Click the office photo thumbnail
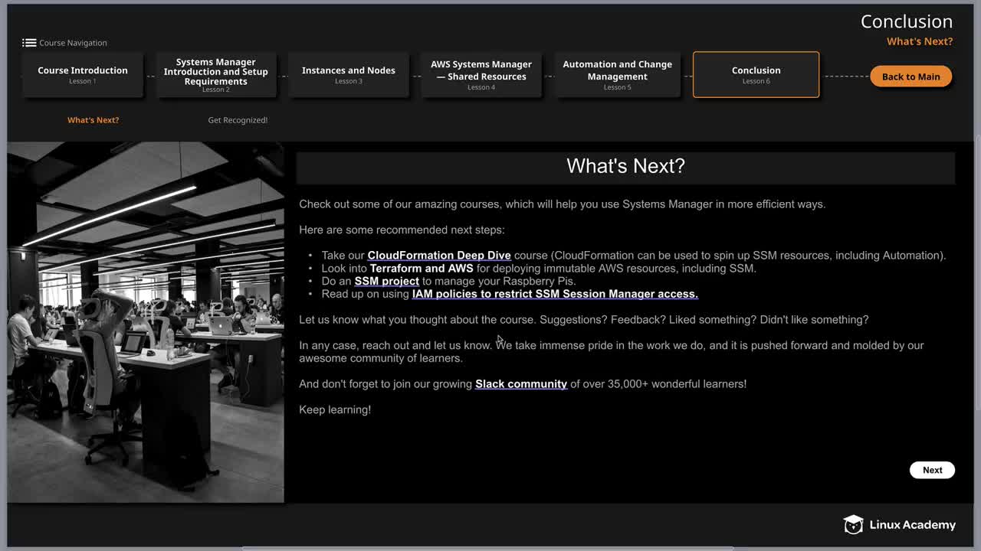The width and height of the screenshot is (981, 551). point(146,322)
